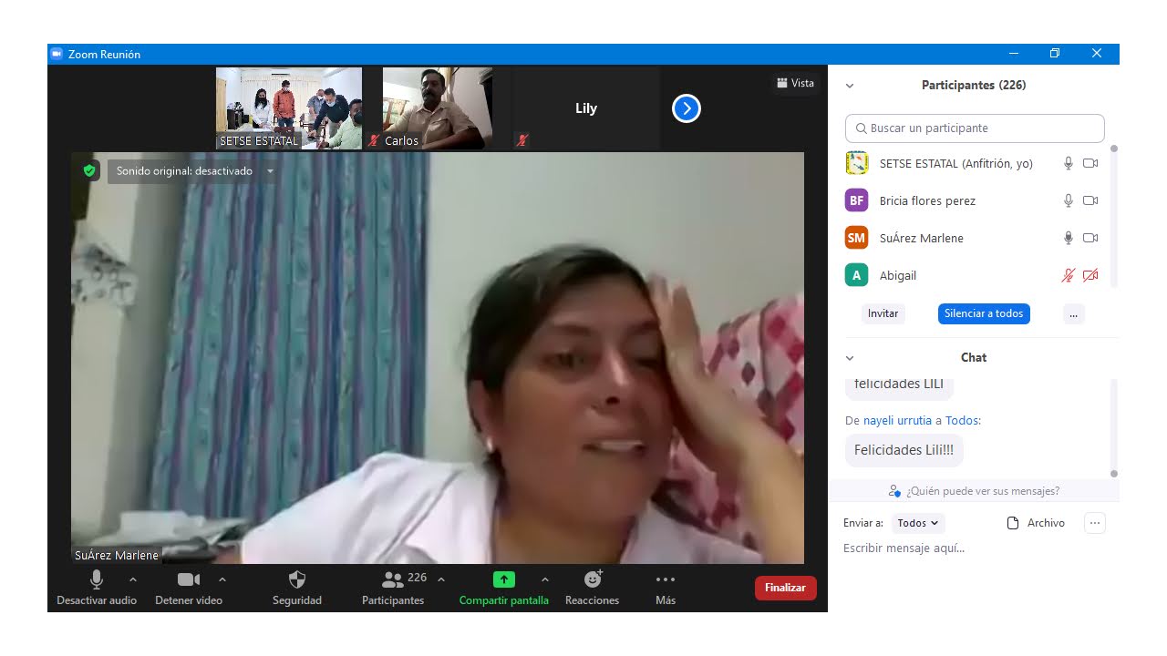Click Abigail's muted microphone icon
Viewport: 1167px width, 656px height.
tap(1069, 275)
